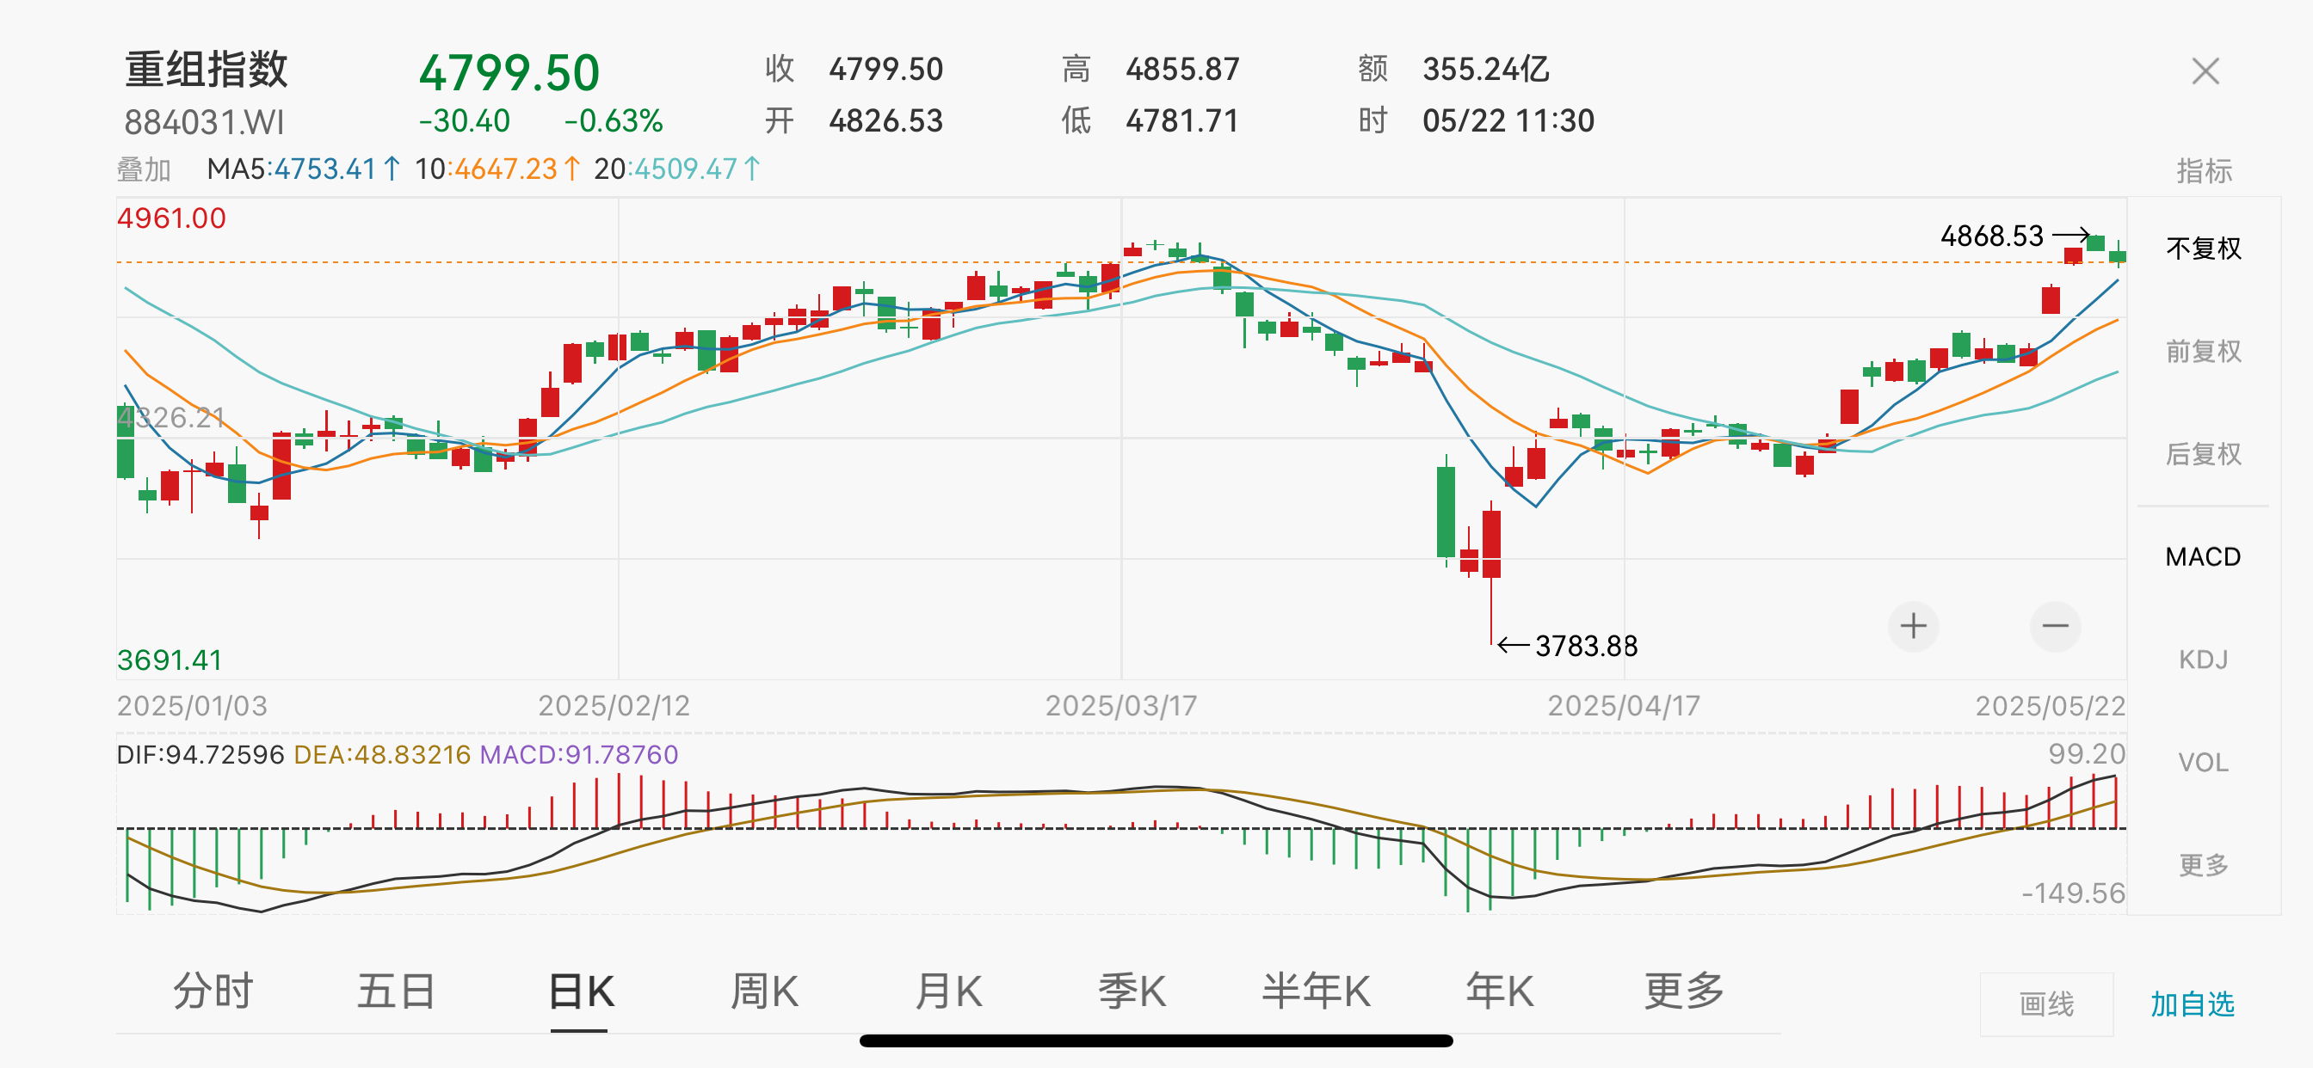Switch indicator to MACD
Image resolution: width=2313 pixels, height=1068 pixels.
click(x=2204, y=557)
